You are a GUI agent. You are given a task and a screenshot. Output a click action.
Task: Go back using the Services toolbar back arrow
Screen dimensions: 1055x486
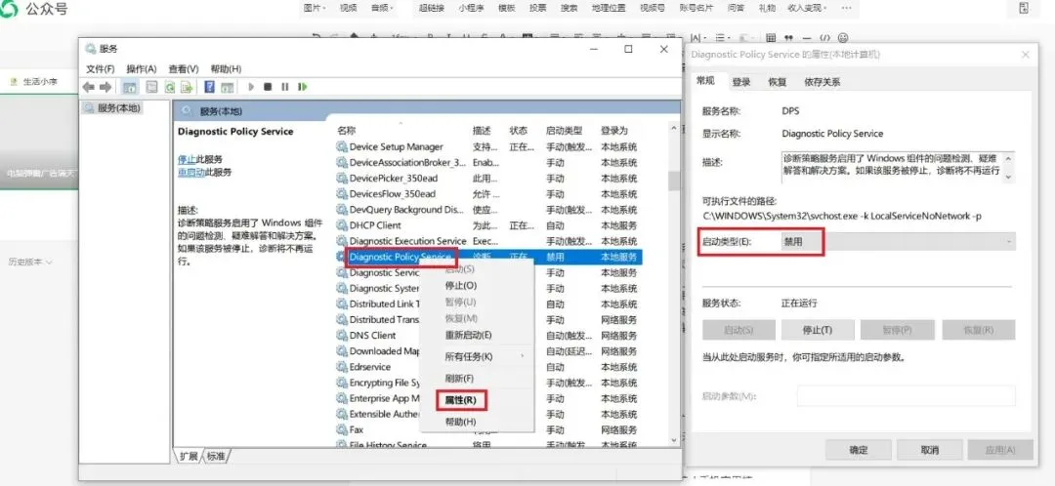point(88,87)
